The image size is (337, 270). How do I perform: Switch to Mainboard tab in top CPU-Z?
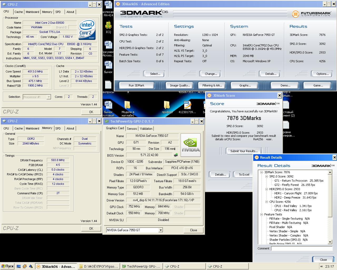pyautogui.click(x=32, y=12)
